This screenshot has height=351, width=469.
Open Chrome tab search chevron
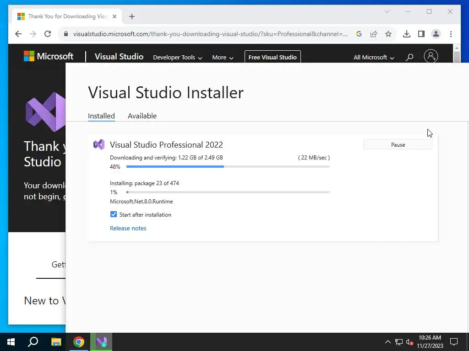(387, 11)
